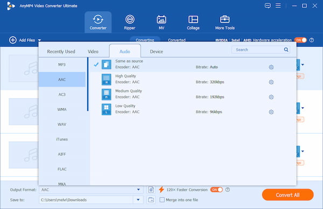The image size is (323, 209).
Task: Select AAC in the format list
Action: pos(62,80)
